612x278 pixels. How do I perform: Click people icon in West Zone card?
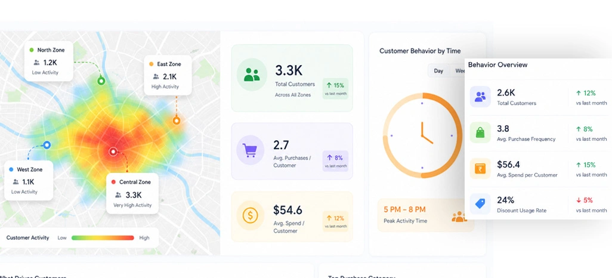(x=16, y=182)
